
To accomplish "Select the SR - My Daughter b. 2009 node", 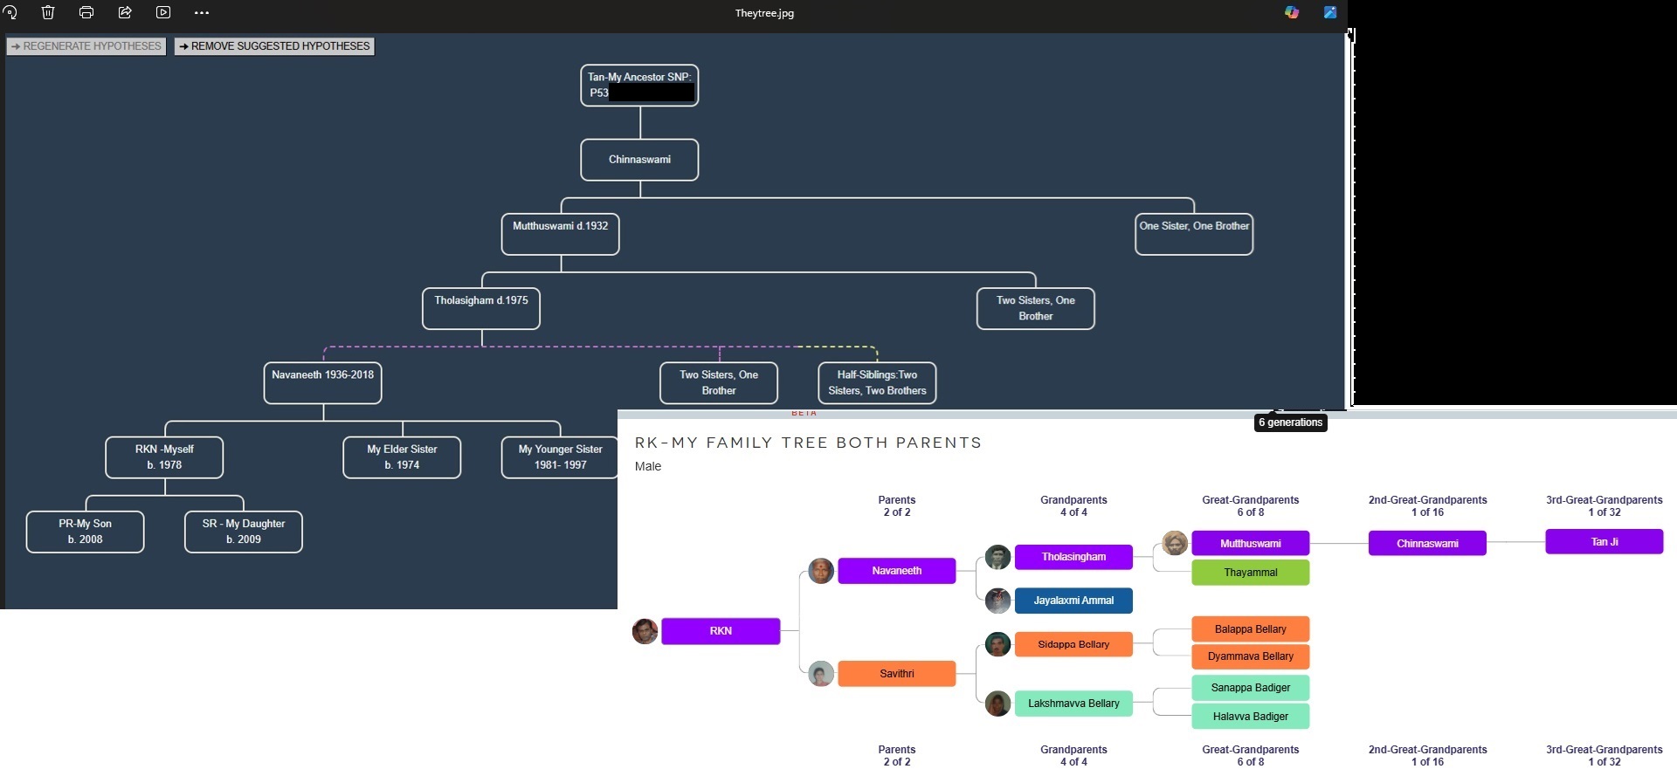I will (x=244, y=532).
